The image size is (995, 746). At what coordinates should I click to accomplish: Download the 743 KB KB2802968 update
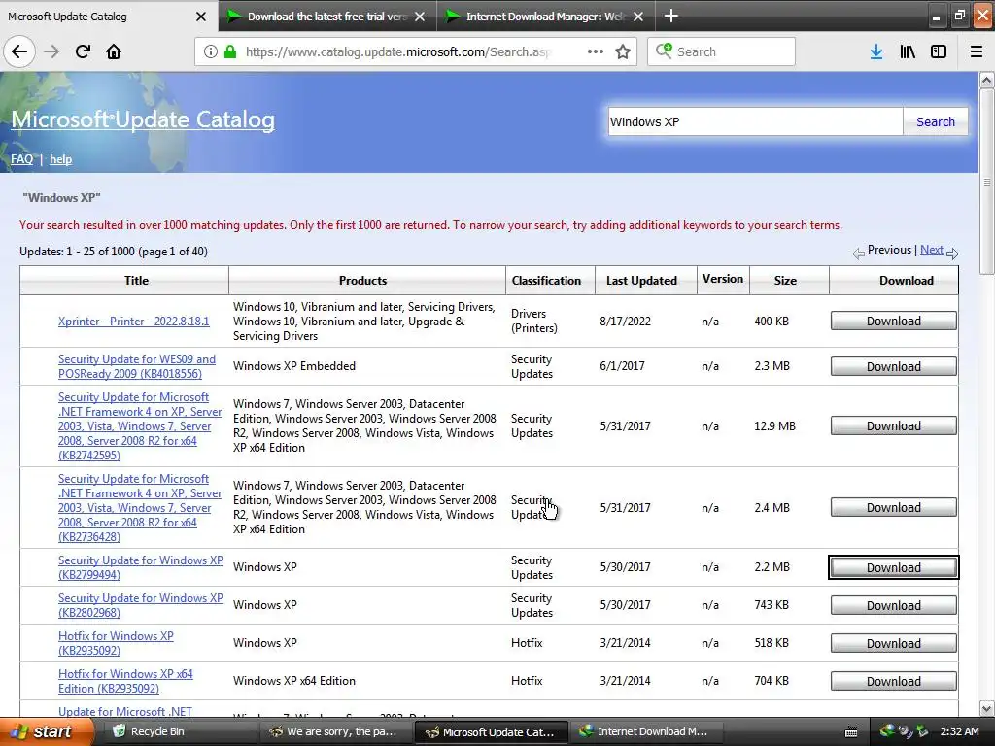(894, 605)
